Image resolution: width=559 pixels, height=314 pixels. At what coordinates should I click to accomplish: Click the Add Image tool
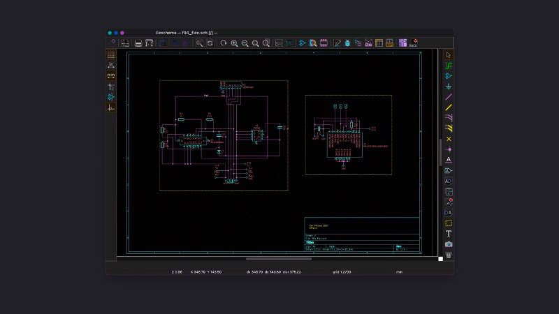[x=449, y=244]
